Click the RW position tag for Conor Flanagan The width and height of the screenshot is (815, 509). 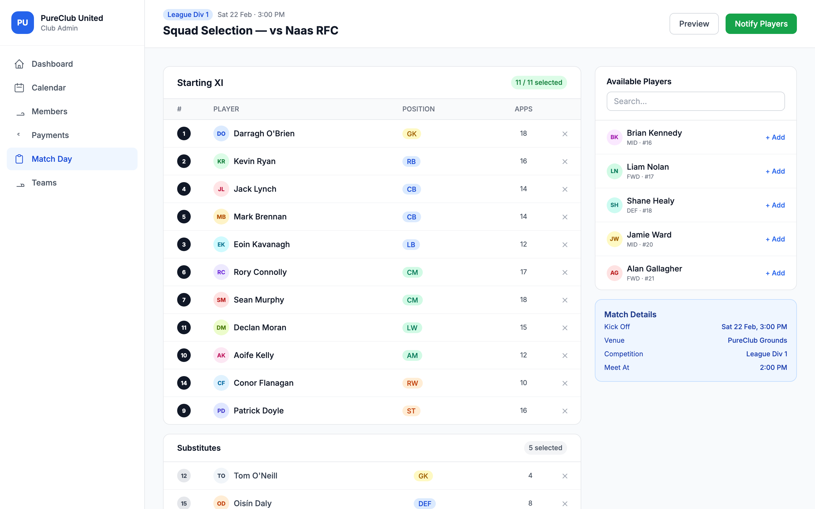click(x=412, y=383)
